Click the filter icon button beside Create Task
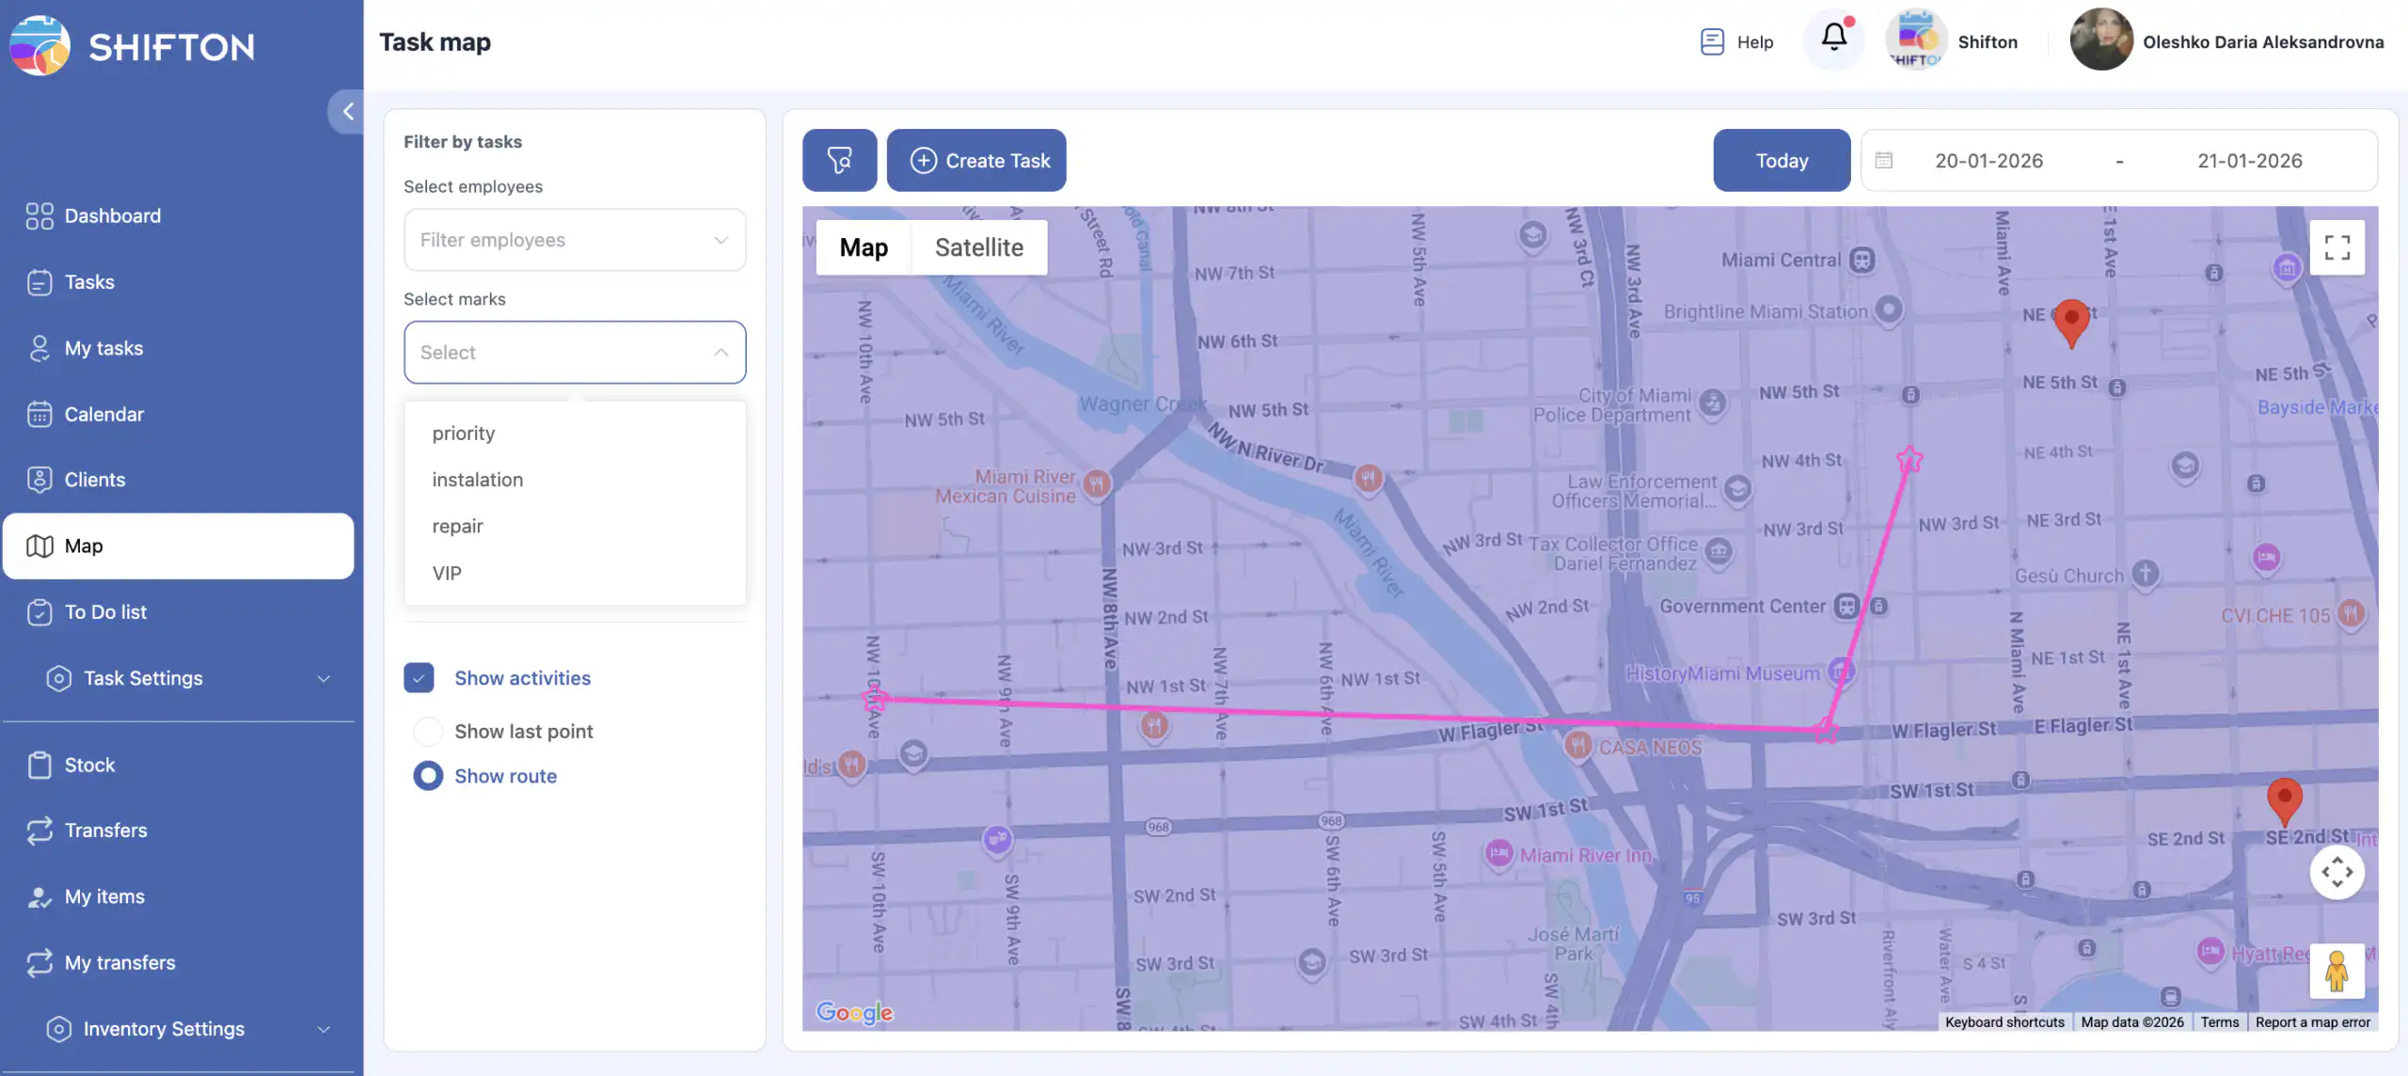 pyautogui.click(x=839, y=160)
